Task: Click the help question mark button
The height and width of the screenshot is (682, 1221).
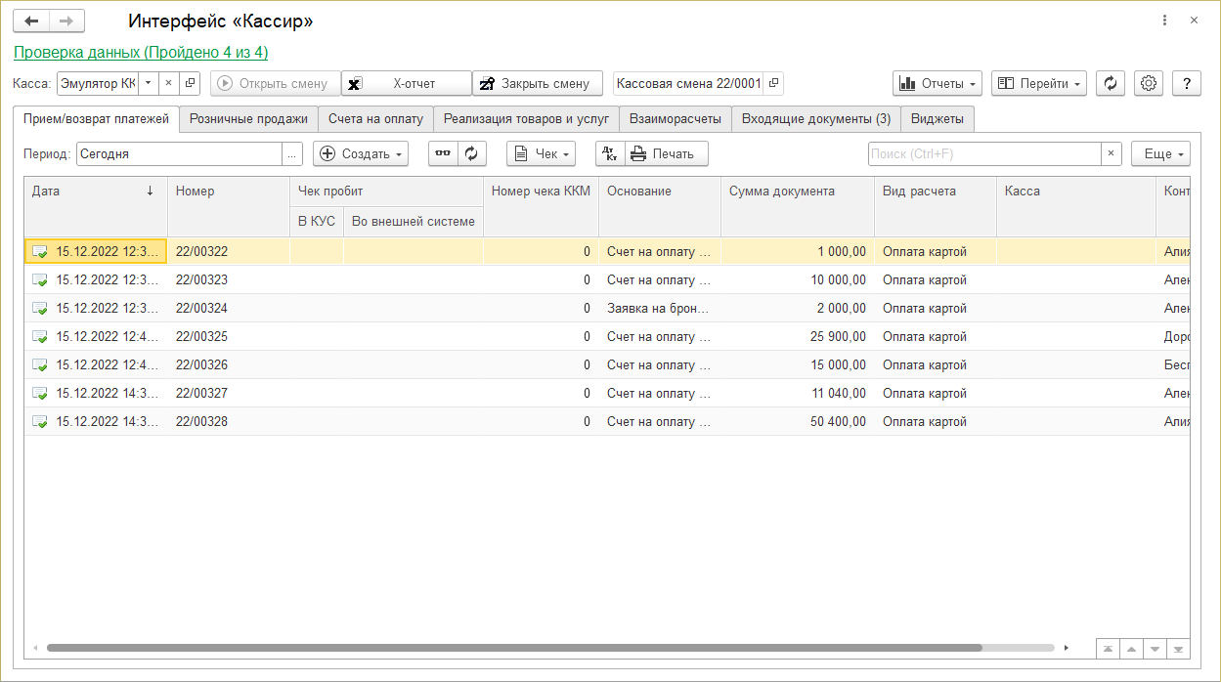Action: tap(1186, 84)
